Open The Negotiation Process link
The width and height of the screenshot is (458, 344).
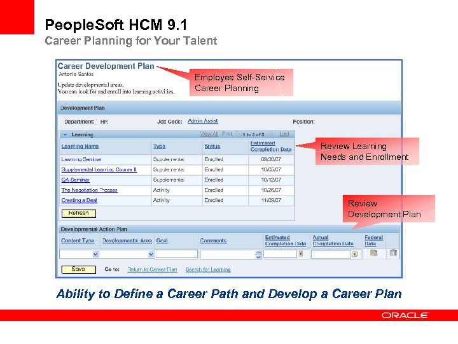point(90,190)
